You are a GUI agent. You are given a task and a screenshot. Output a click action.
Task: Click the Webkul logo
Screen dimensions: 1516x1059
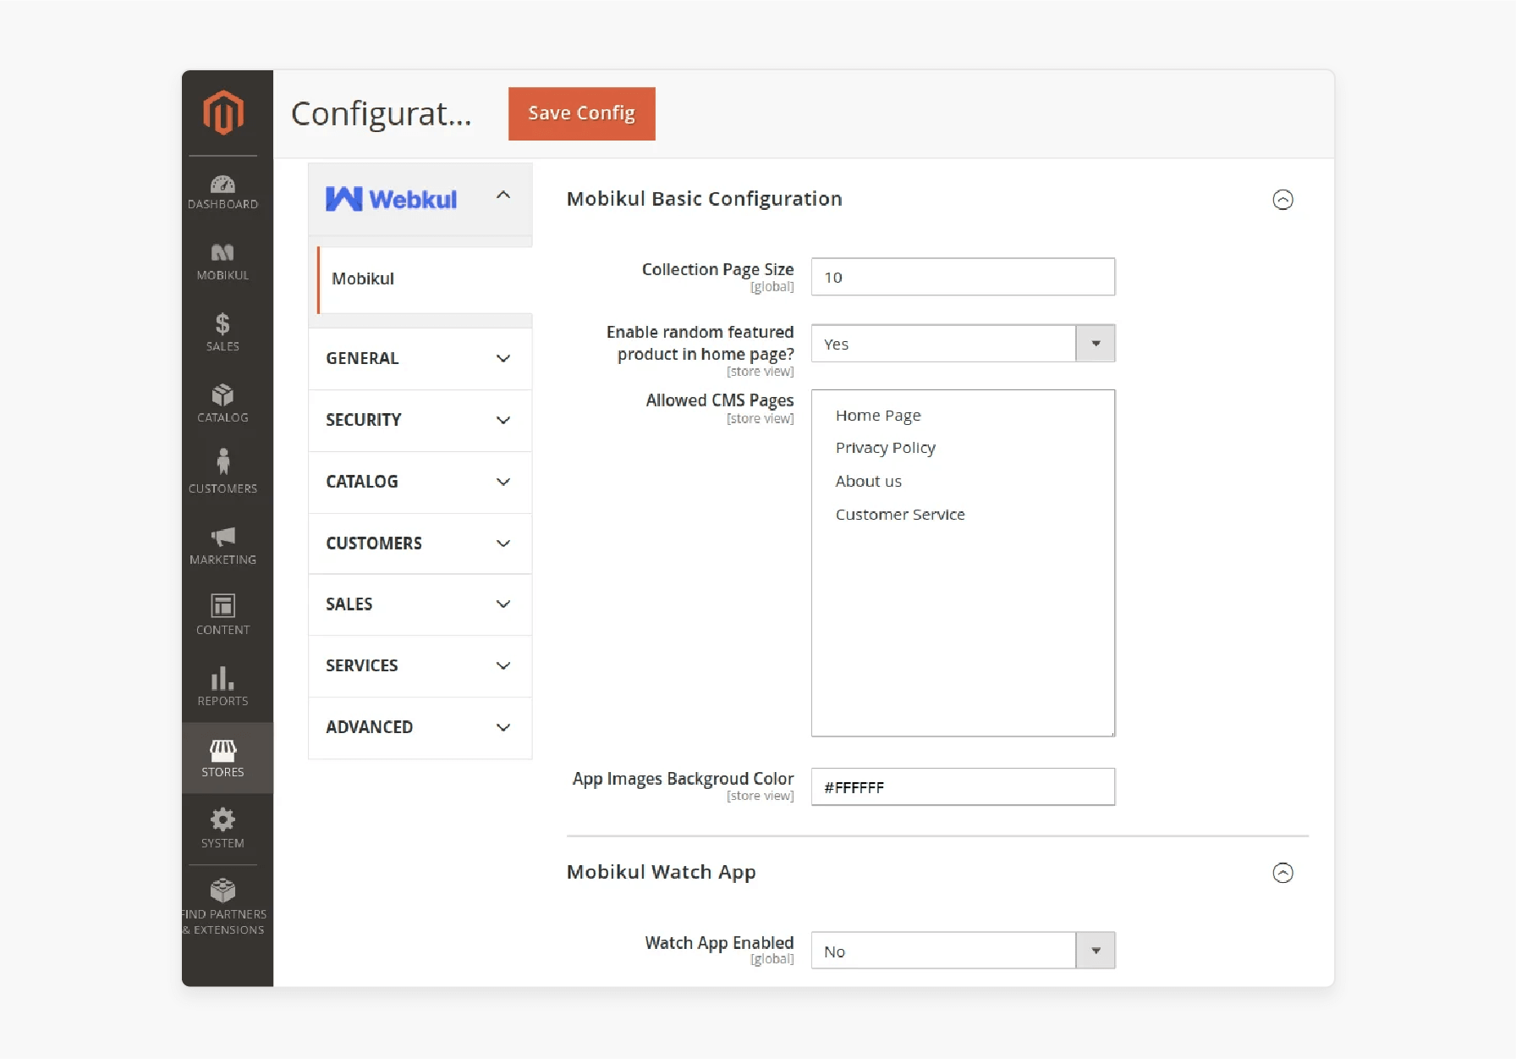(x=391, y=199)
